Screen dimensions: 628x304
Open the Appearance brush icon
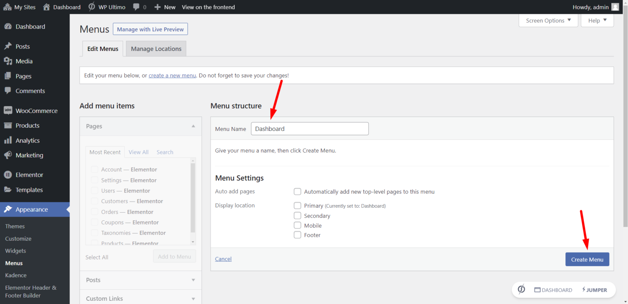(x=8, y=209)
